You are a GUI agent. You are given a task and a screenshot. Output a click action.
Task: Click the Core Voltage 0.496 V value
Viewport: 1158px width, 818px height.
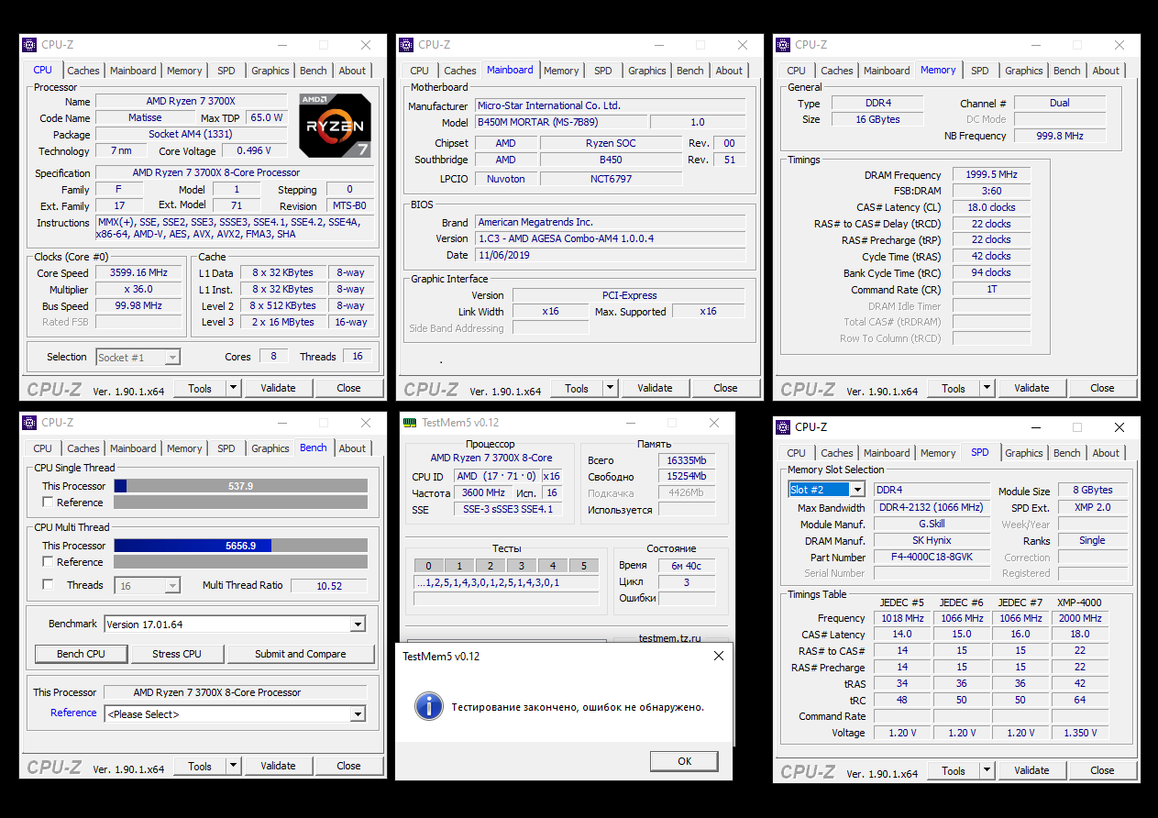(253, 151)
